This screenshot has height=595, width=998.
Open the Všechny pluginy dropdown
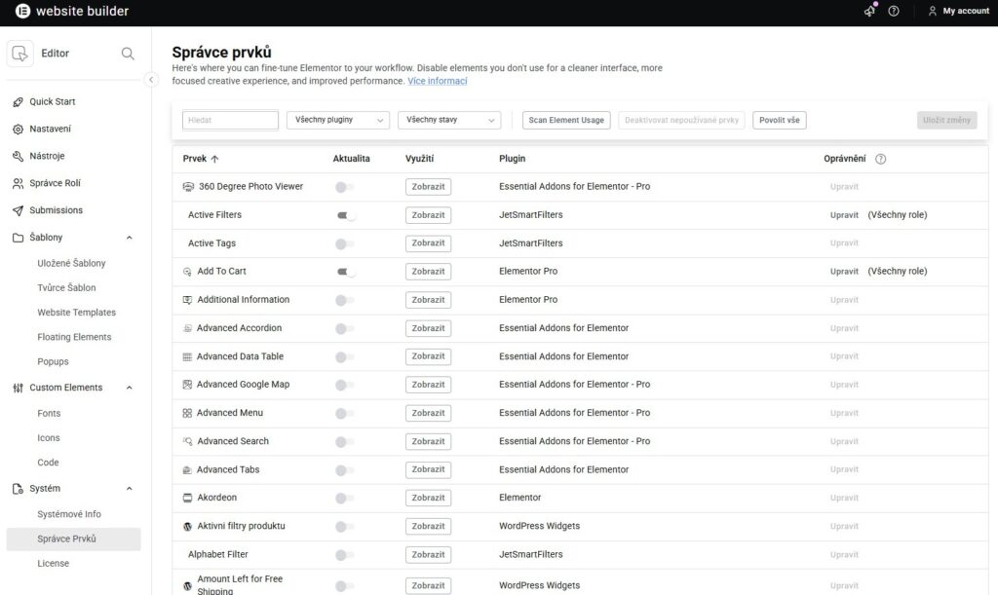tap(337, 120)
